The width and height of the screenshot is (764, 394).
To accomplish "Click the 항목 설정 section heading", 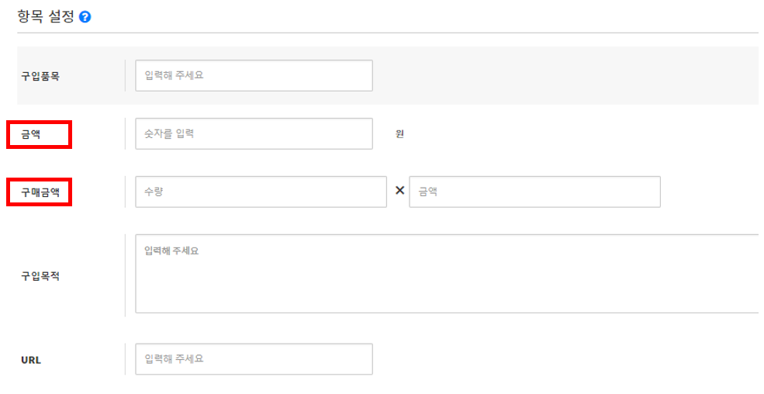I will coord(46,16).
